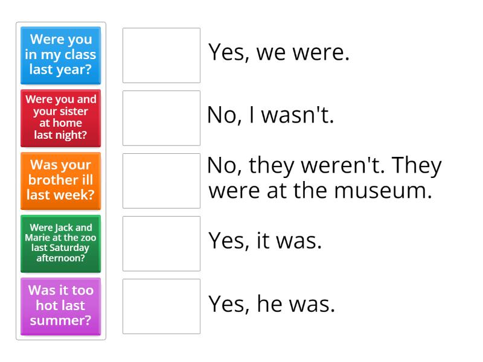Screen dimensions: 483x362
Task: Choose the question about last Saturday afternoon
Action: [x=60, y=244]
